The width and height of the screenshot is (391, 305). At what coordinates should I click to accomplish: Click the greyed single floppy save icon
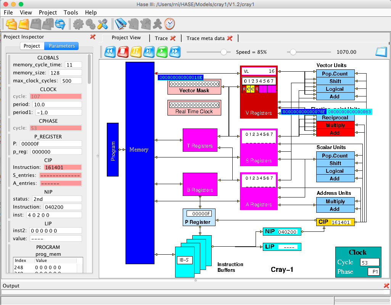[35, 24]
